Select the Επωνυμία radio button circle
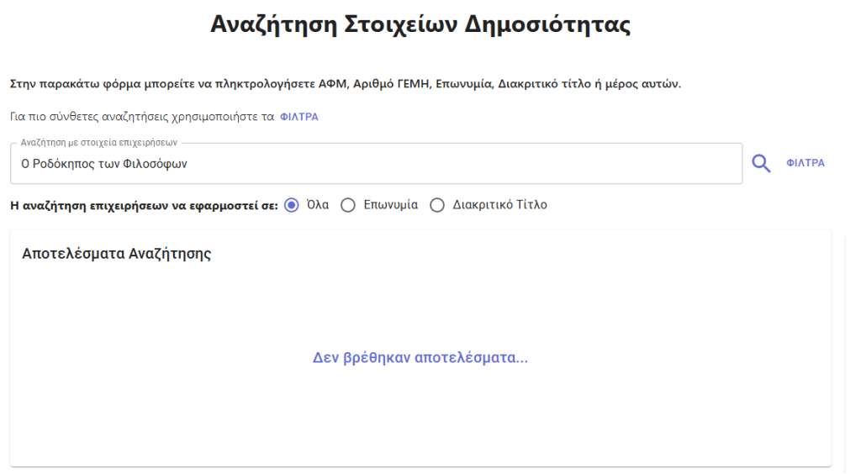This screenshot has height=474, width=861. pyautogui.click(x=348, y=205)
